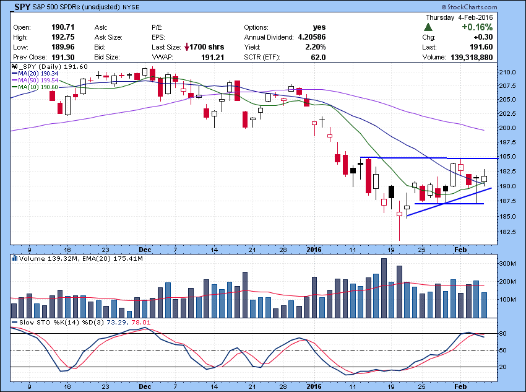
Task: Click the 'P/E:' label
Action: pyautogui.click(x=157, y=27)
